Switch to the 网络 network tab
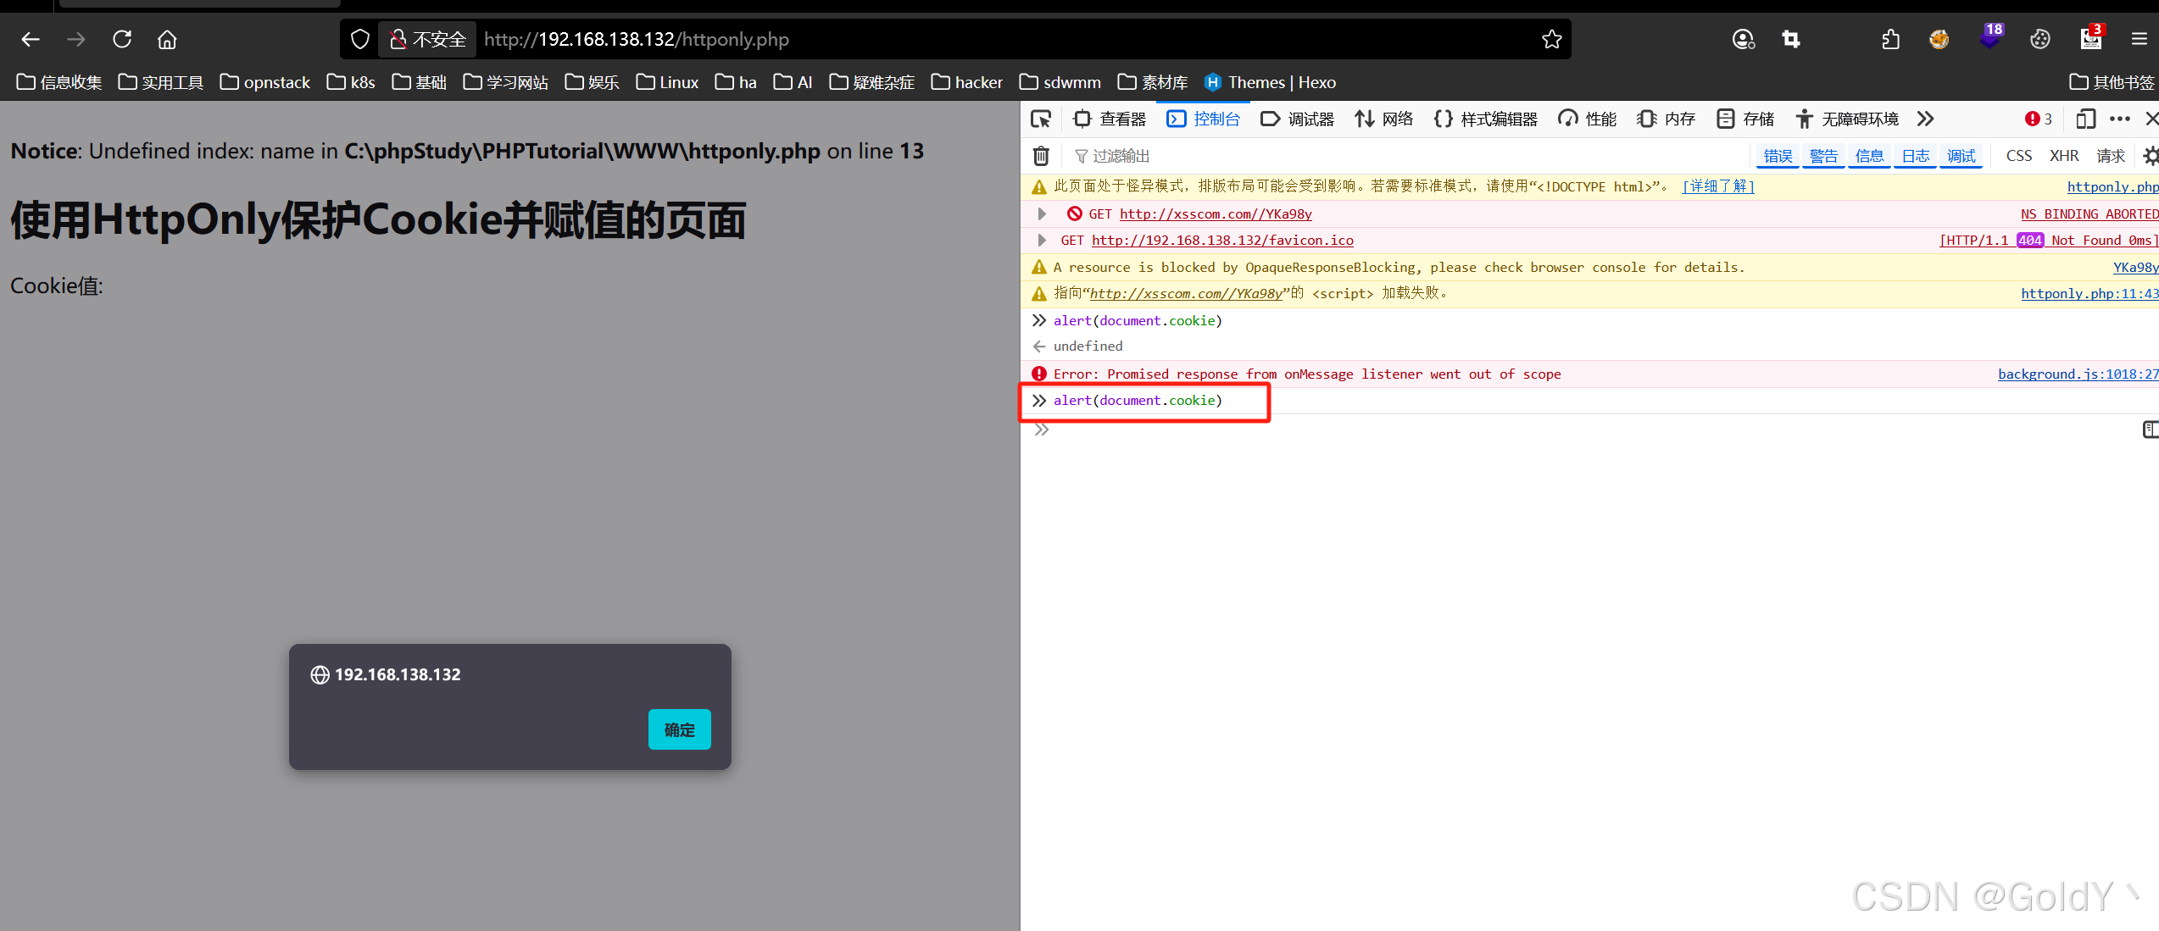This screenshot has width=2159, height=931. coord(1384,119)
